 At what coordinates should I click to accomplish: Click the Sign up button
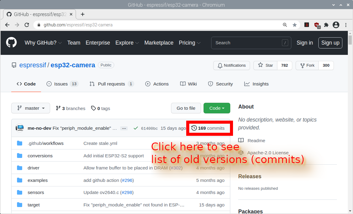330,43
